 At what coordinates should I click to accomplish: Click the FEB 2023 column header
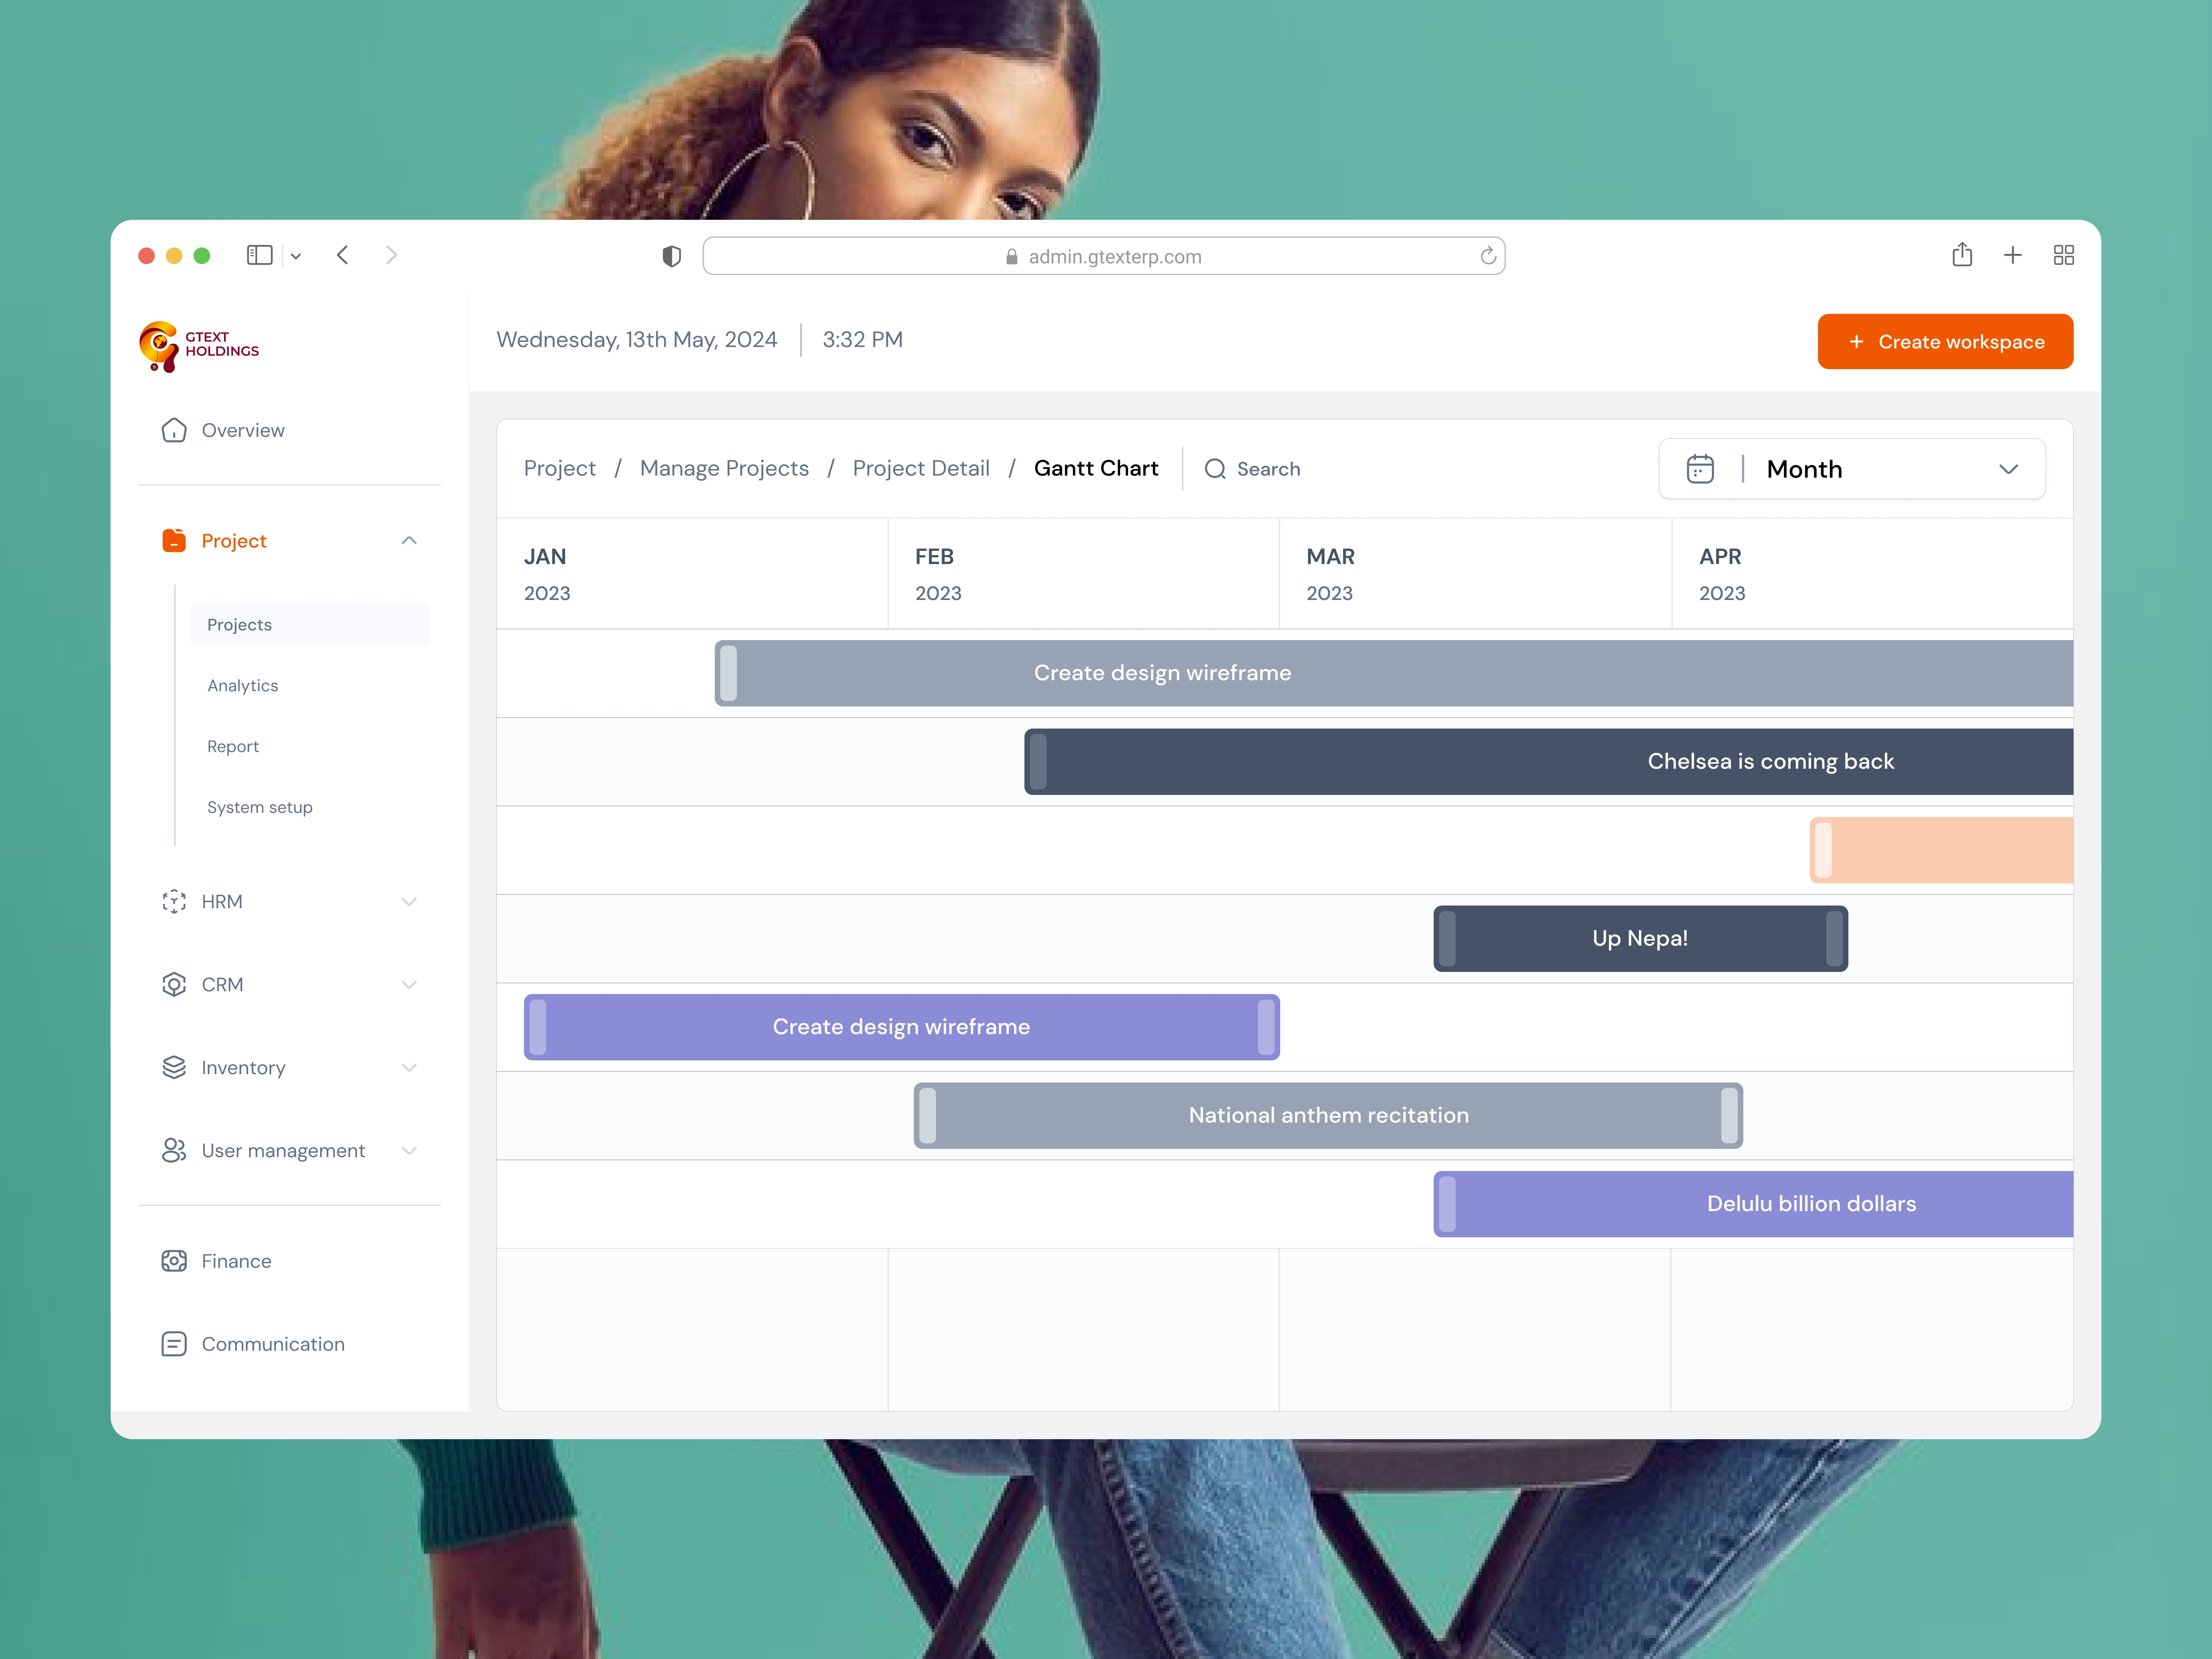click(1084, 574)
